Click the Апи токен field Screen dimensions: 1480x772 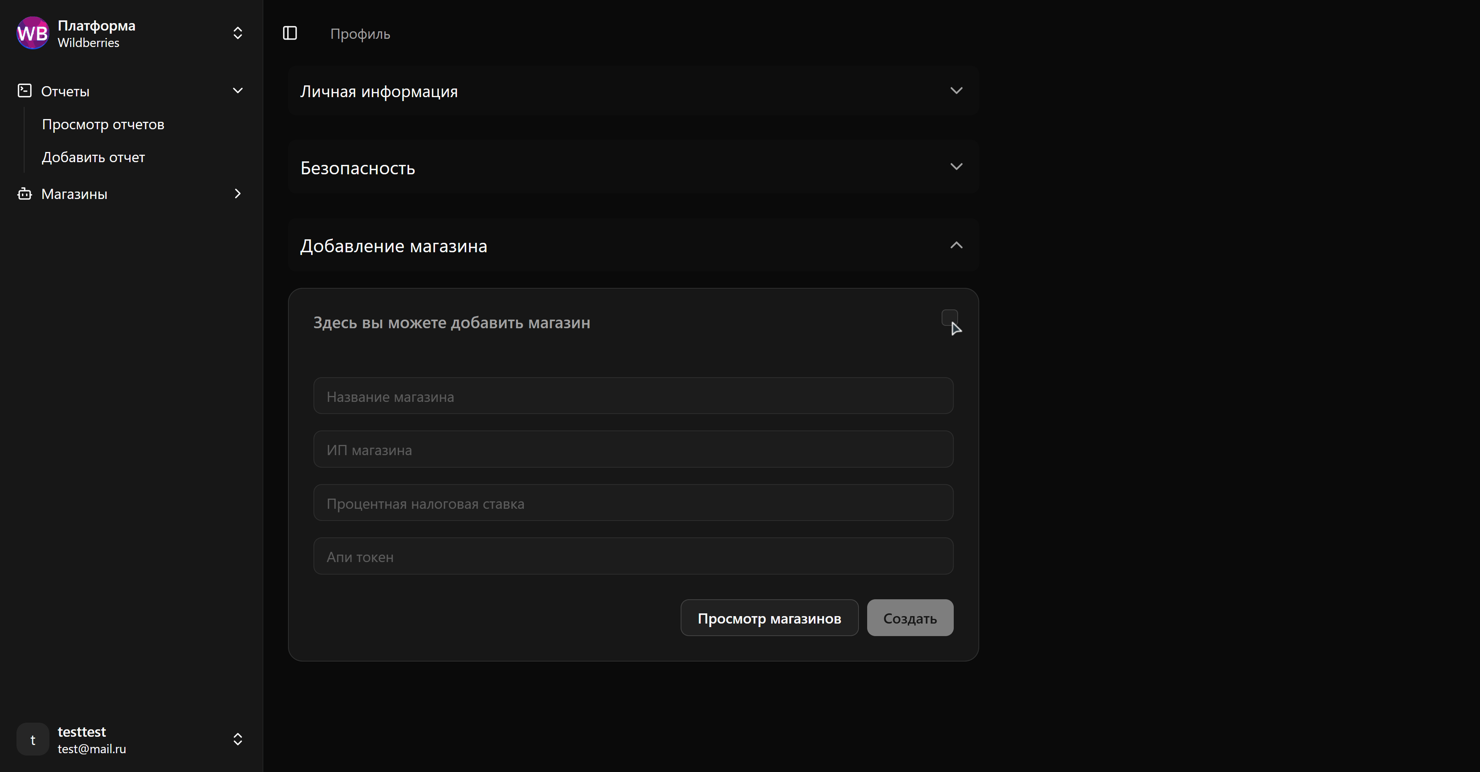[x=633, y=557]
